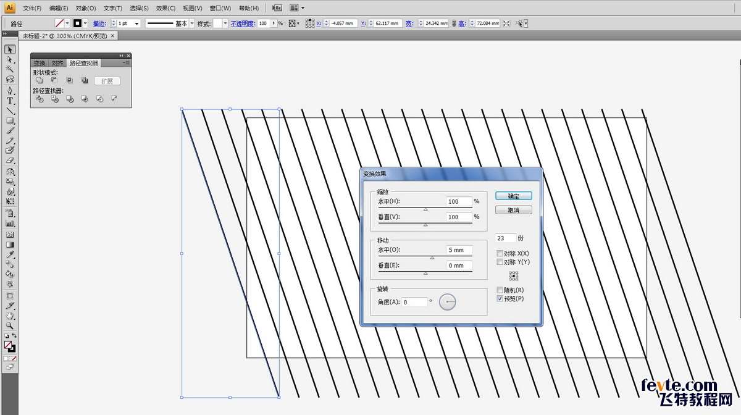Viewport: 741px width, 415px height.
Task: Choose the Eyedropper tool
Action: pyautogui.click(x=10, y=254)
